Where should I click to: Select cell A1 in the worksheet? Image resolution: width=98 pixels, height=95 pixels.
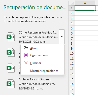(85, 8)
